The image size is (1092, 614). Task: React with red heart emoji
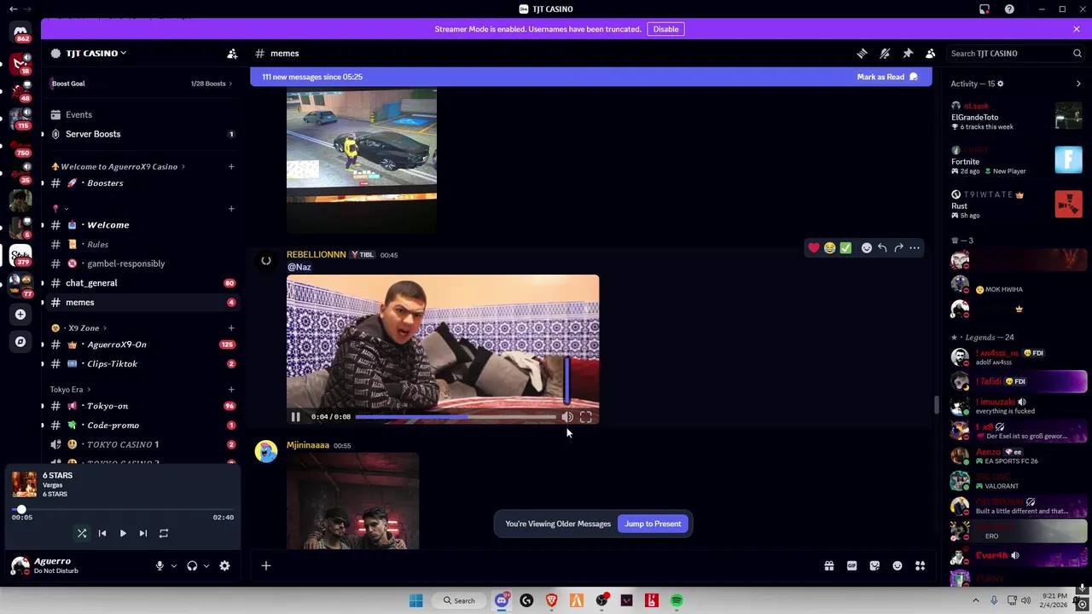[814, 248]
